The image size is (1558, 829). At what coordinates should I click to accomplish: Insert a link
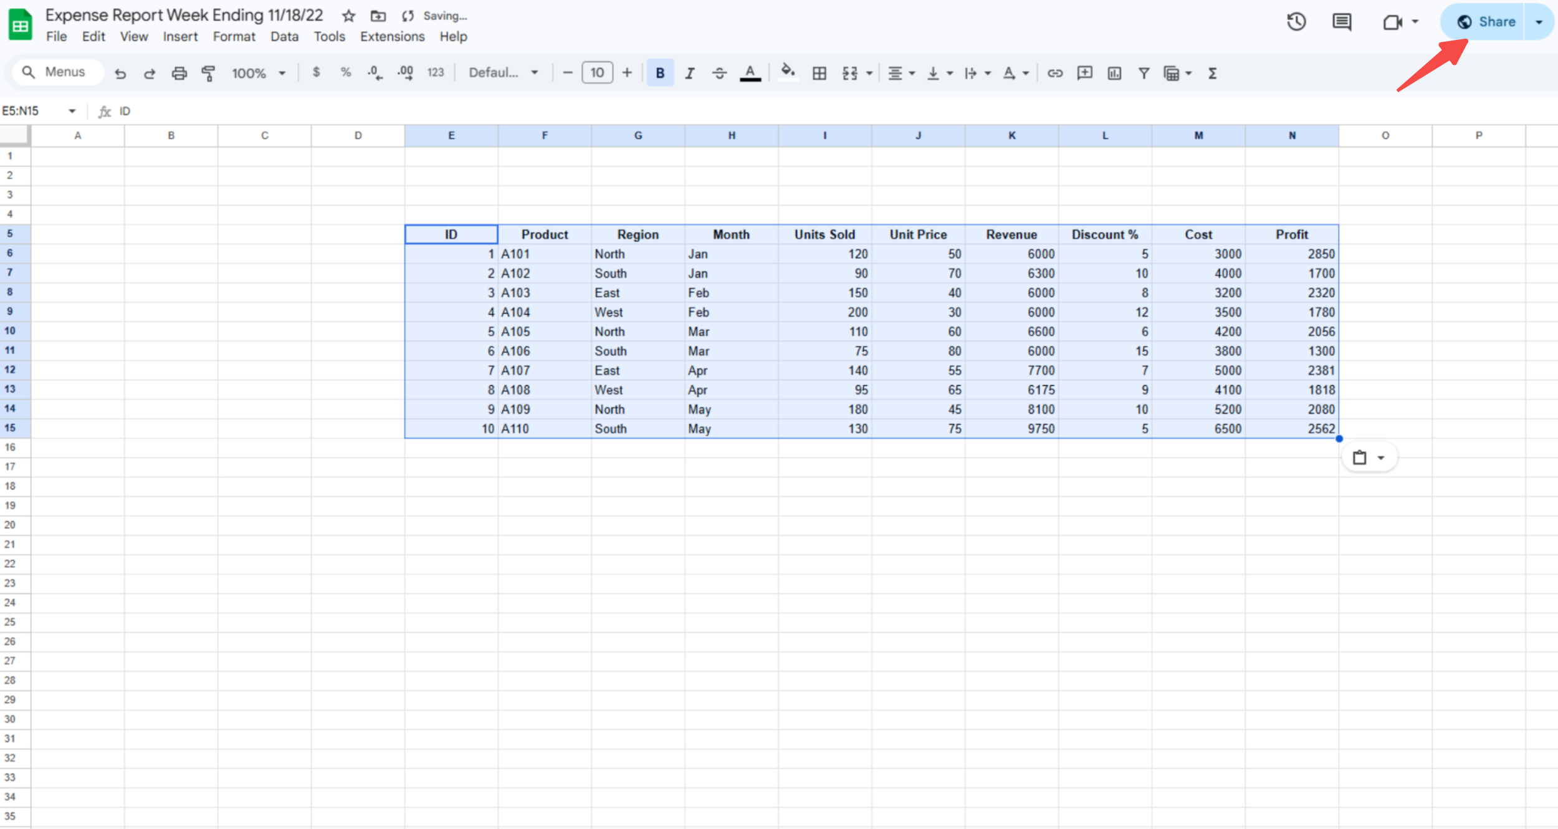tap(1054, 74)
